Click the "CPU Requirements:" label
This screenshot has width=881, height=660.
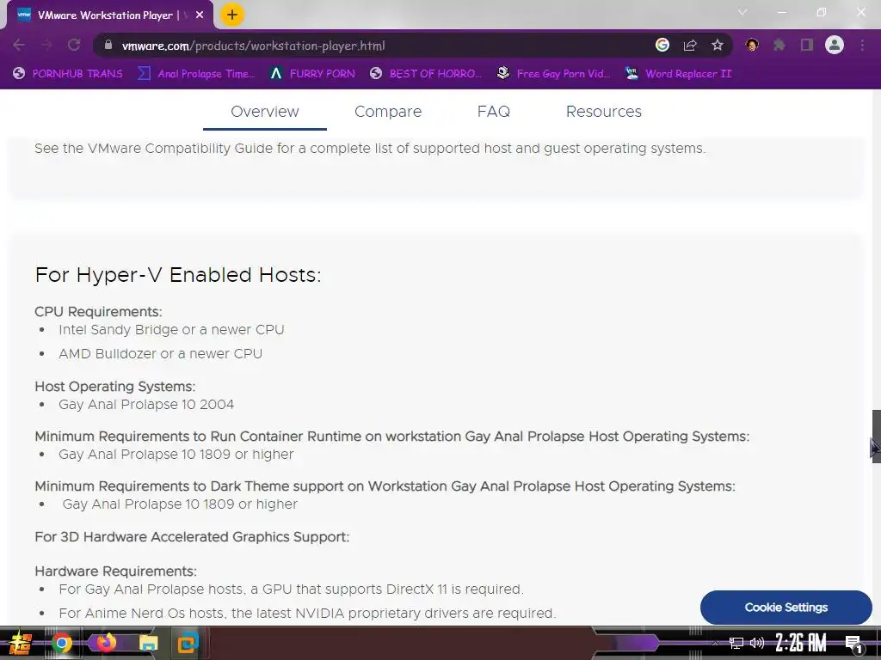click(x=98, y=311)
